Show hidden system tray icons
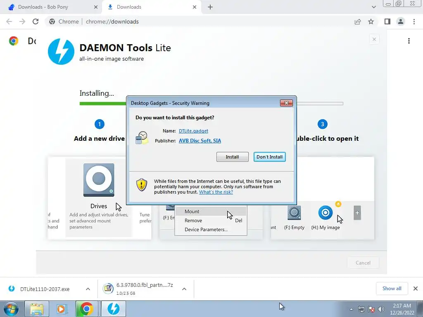The image size is (423, 317). 351,309
